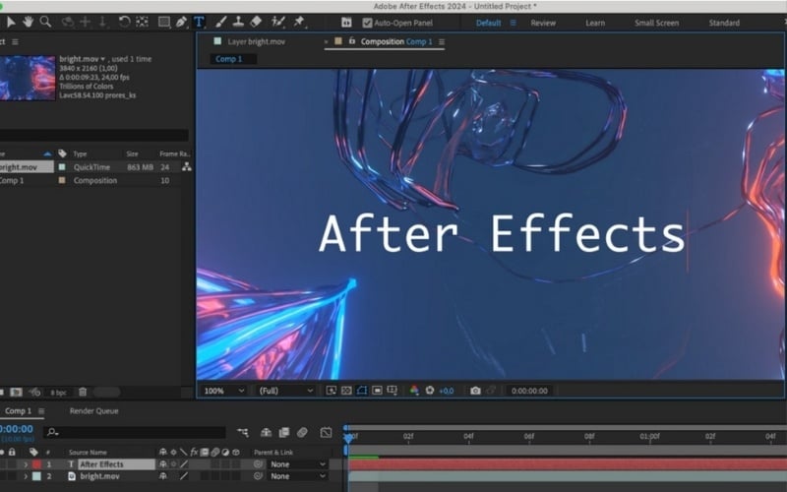Open the bright.mov footage name dropdown

pos(103,59)
